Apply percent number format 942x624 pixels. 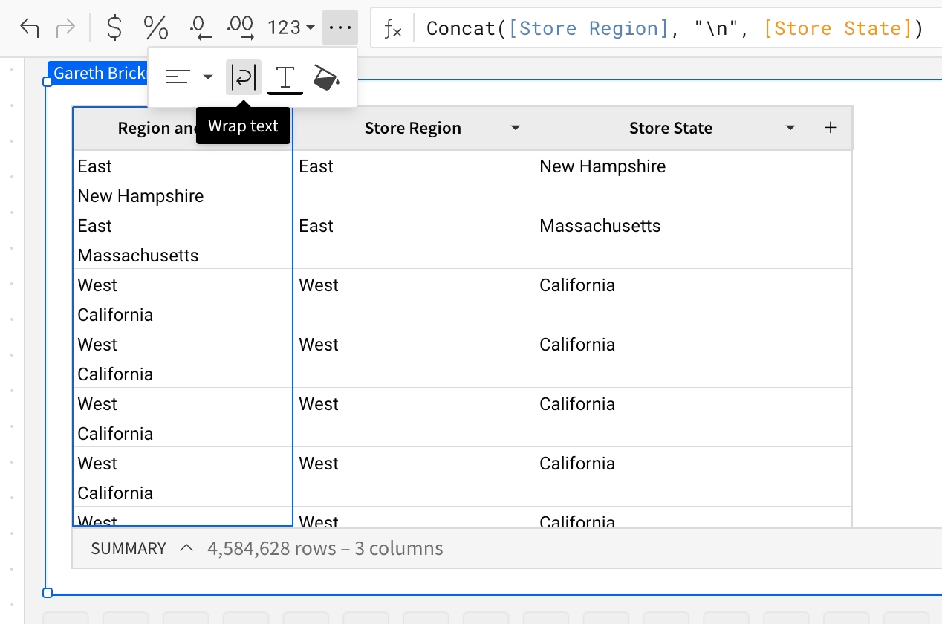coord(156,28)
